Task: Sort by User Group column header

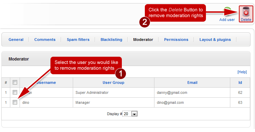Action: click(113, 82)
